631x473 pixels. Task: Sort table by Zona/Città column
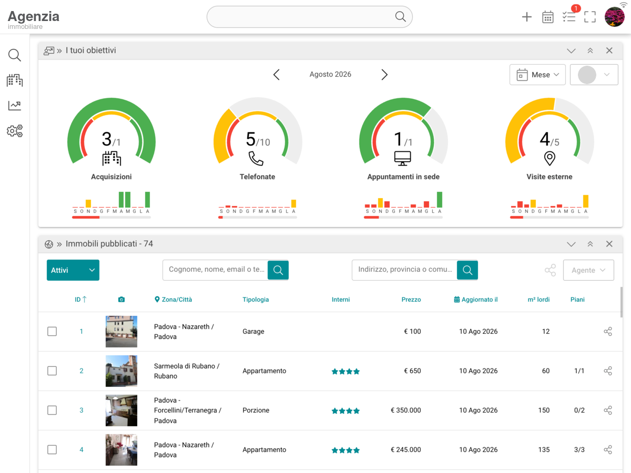coord(173,300)
